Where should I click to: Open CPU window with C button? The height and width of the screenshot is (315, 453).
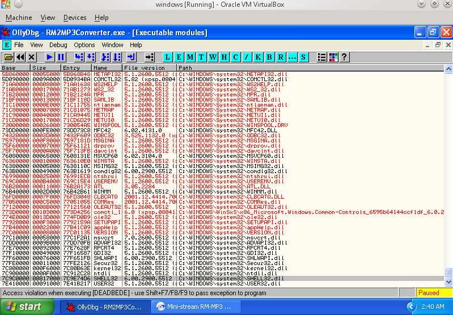click(x=235, y=57)
